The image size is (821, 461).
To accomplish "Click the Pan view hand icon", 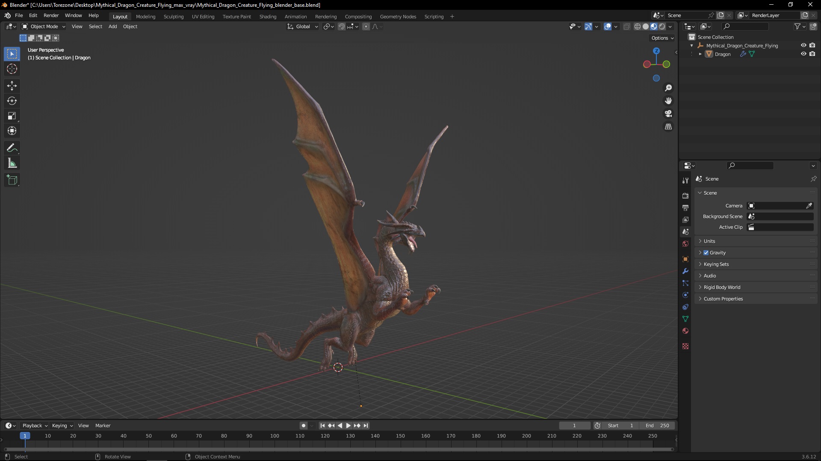I will point(668,101).
